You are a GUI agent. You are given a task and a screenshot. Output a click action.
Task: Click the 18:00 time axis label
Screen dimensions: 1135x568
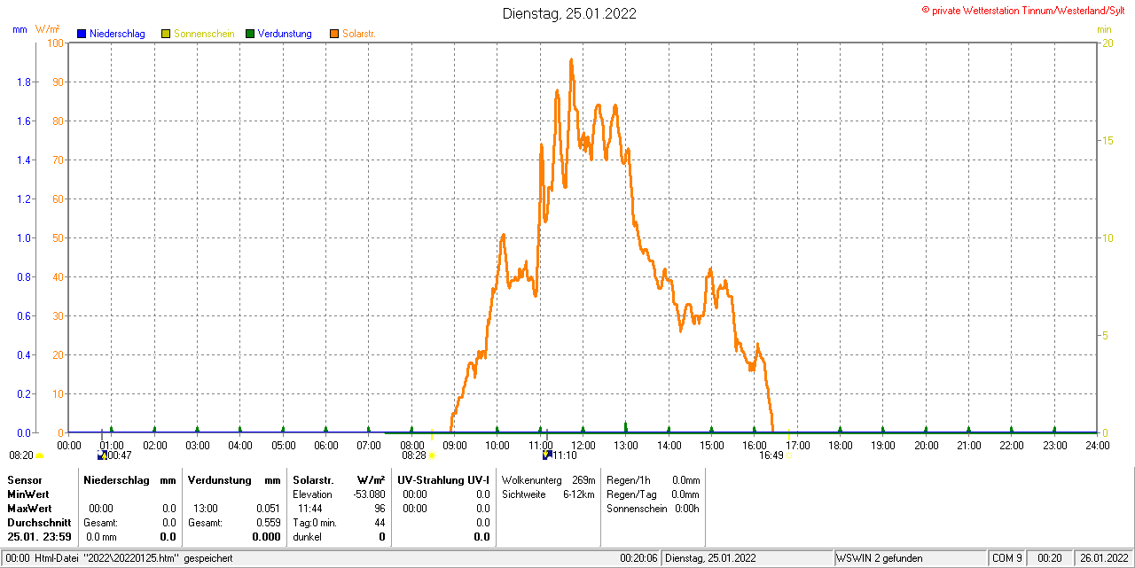[x=841, y=445]
